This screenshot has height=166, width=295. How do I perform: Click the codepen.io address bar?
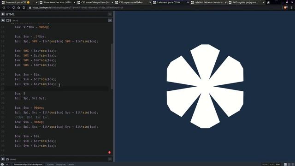(x=78, y=8)
